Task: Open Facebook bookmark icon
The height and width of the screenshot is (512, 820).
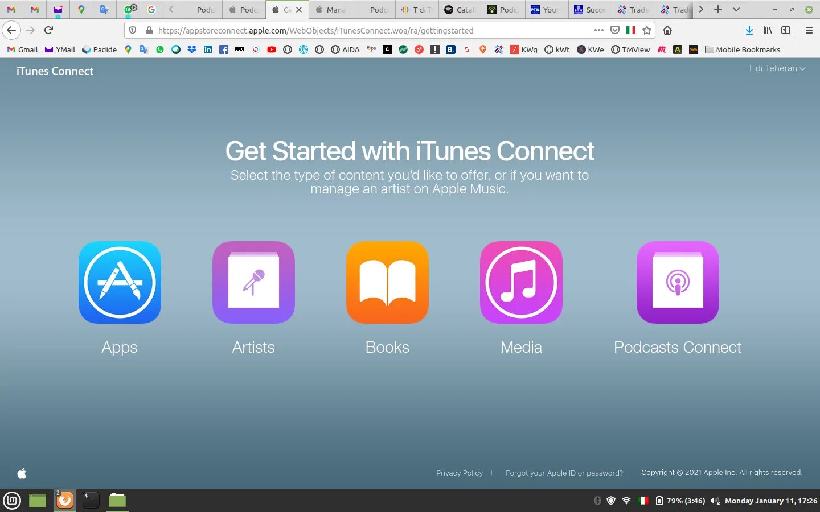Action: pyautogui.click(x=224, y=49)
